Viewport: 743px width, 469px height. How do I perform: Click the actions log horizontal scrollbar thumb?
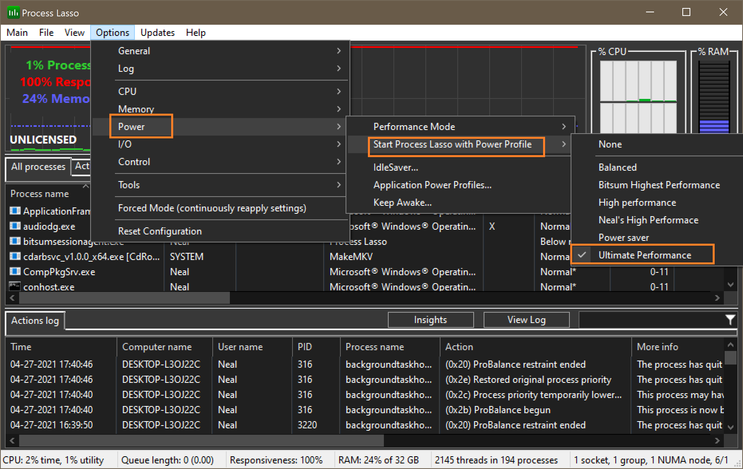201,441
